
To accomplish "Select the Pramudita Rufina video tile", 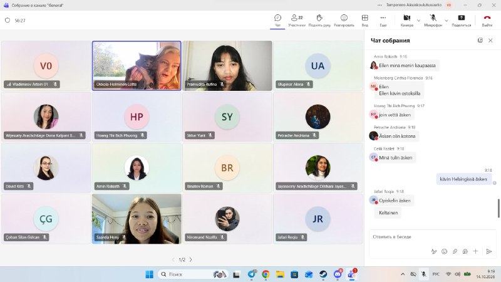I will (227, 66).
